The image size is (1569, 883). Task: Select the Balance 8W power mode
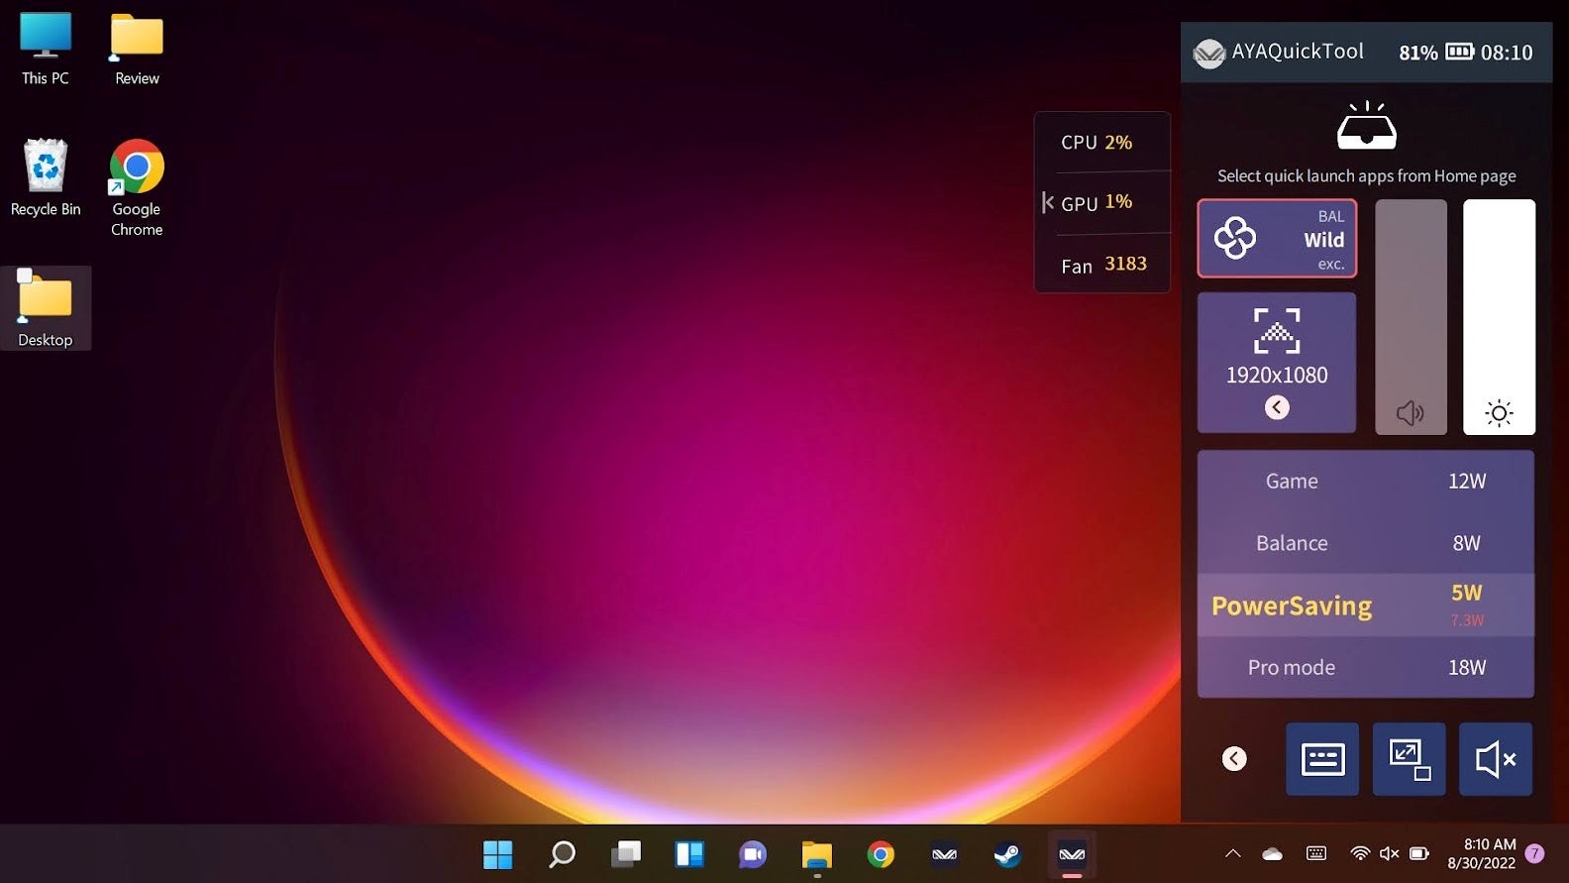click(x=1365, y=543)
